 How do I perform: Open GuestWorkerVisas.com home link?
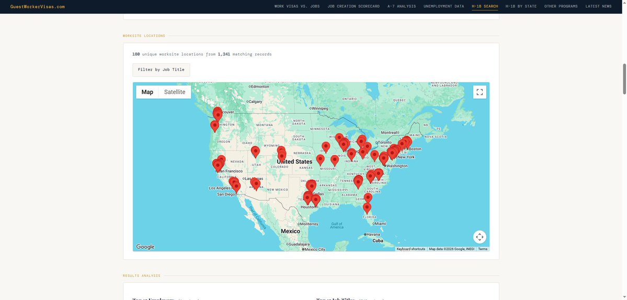coord(37,6)
